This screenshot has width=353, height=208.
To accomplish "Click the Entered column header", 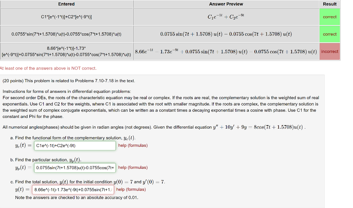I will [x=66, y=4].
